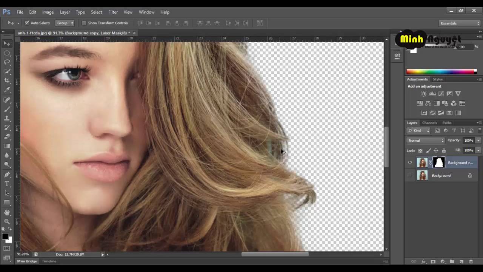Pick a color from the spectrum bar
Image resolution: width=483 pixels, height=272 pixels.
click(x=440, y=72)
